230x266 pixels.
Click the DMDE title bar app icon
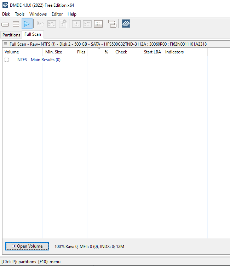pos(5,5)
